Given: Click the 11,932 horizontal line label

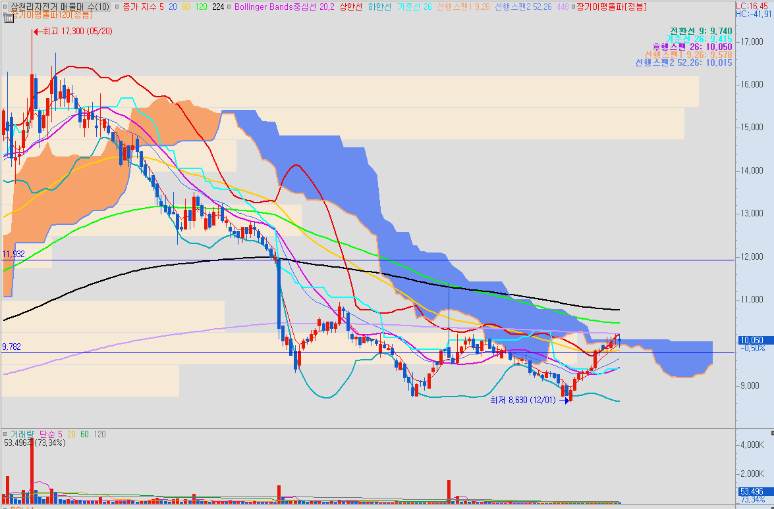Looking at the screenshot, I should point(13,254).
